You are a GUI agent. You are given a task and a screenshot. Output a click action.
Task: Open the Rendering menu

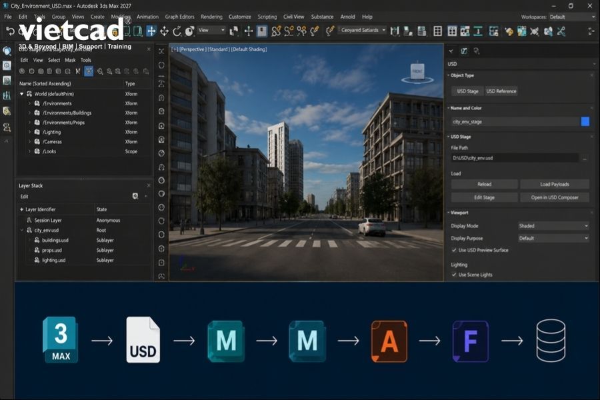pyautogui.click(x=211, y=17)
